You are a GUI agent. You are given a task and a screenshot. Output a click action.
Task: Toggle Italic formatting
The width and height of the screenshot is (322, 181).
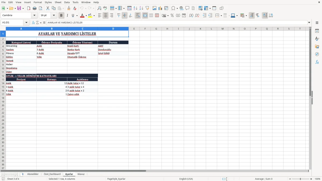tap(67, 16)
